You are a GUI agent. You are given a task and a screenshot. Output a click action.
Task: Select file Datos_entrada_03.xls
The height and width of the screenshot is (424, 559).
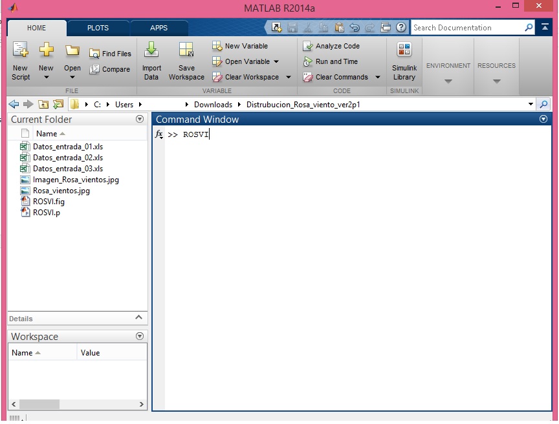[61, 169]
